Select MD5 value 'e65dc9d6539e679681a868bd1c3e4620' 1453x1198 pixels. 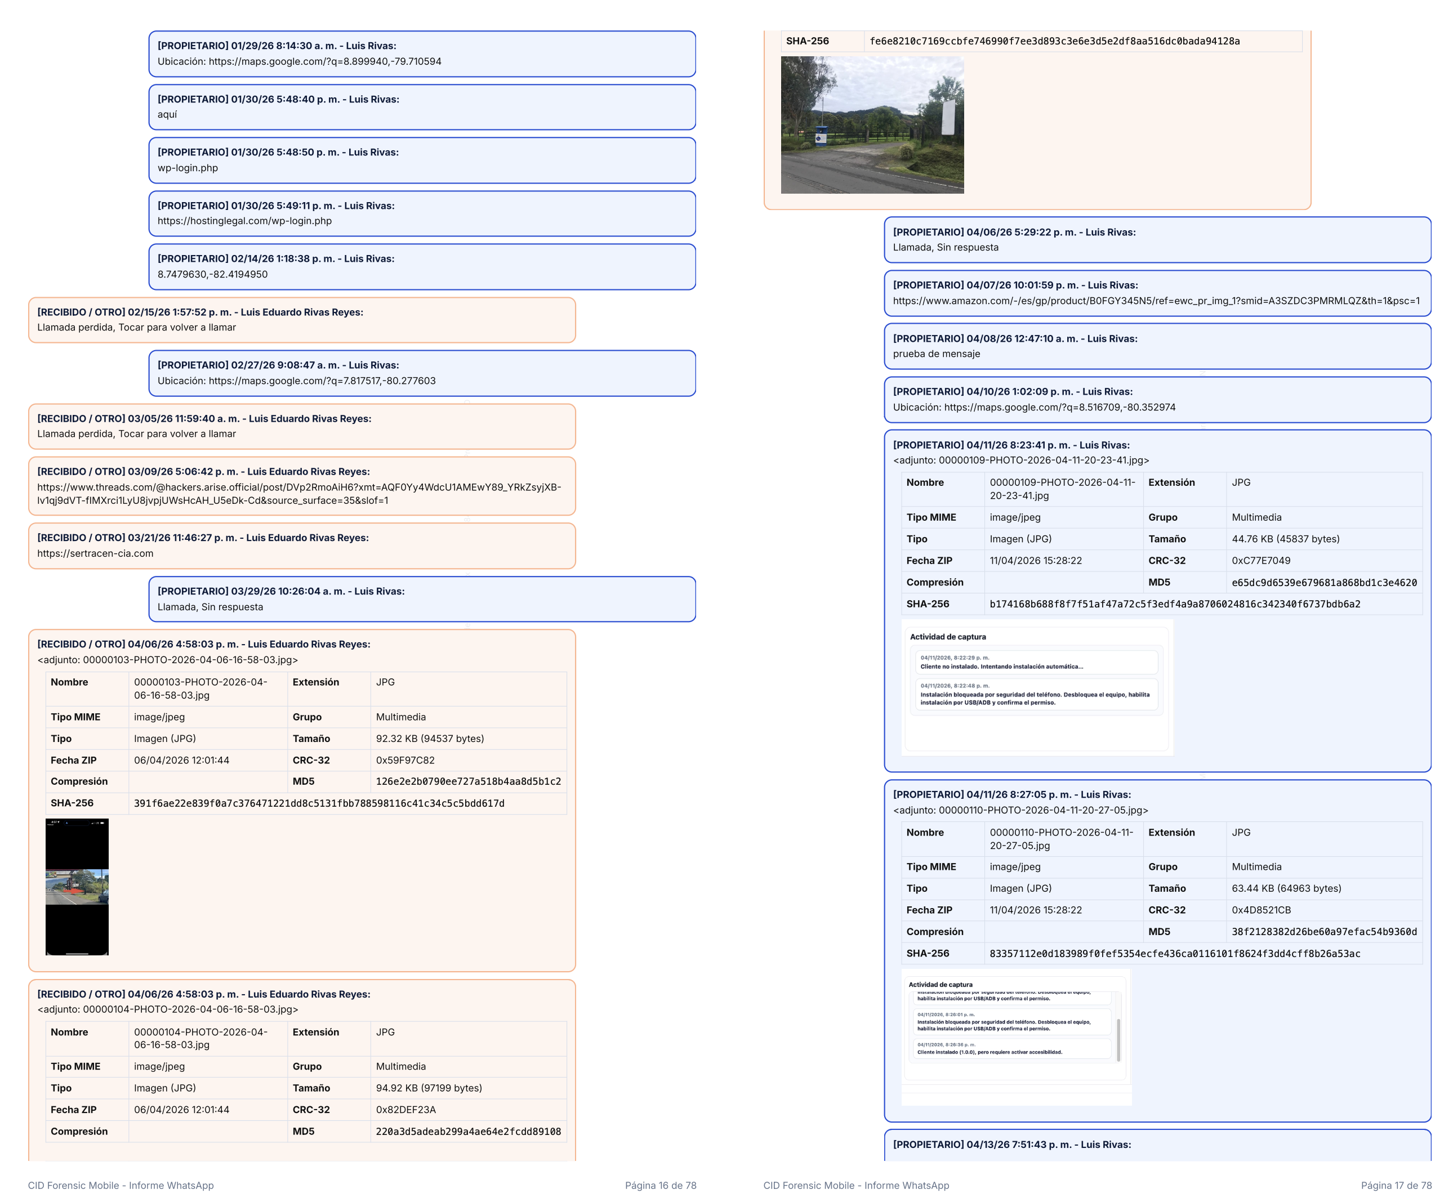coord(1324,583)
